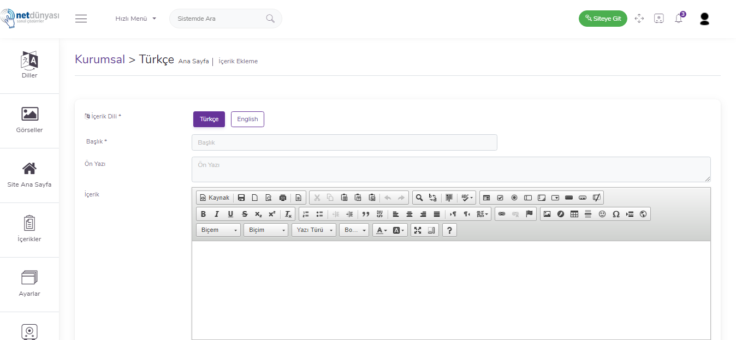Insert a horizontal line icon
The width and height of the screenshot is (736, 340).
(588, 214)
